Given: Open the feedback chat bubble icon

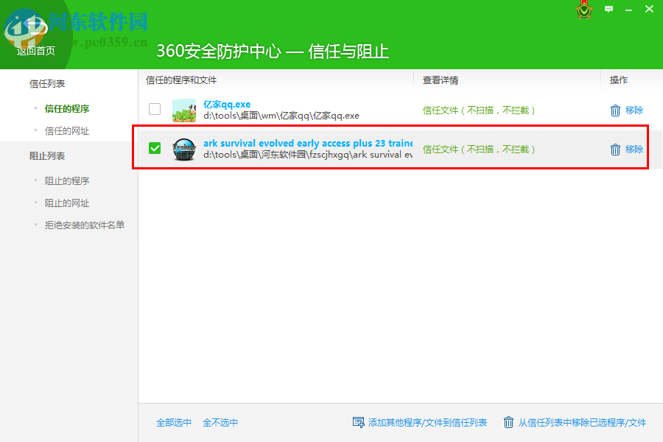Looking at the screenshot, I should point(608,9).
